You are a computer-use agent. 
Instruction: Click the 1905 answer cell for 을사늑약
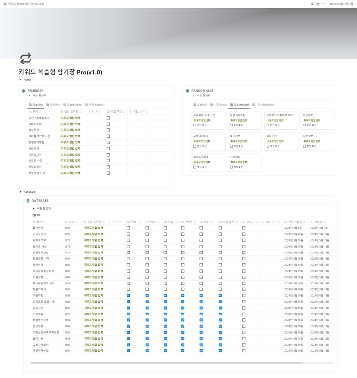[x=67, y=228]
